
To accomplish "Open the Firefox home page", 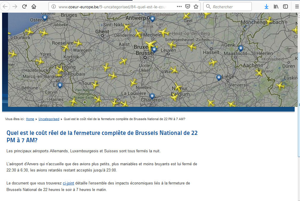I will (x=34, y=7).
